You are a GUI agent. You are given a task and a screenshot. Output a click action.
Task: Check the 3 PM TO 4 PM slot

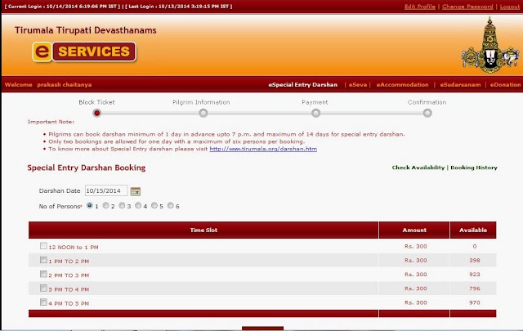click(43, 288)
